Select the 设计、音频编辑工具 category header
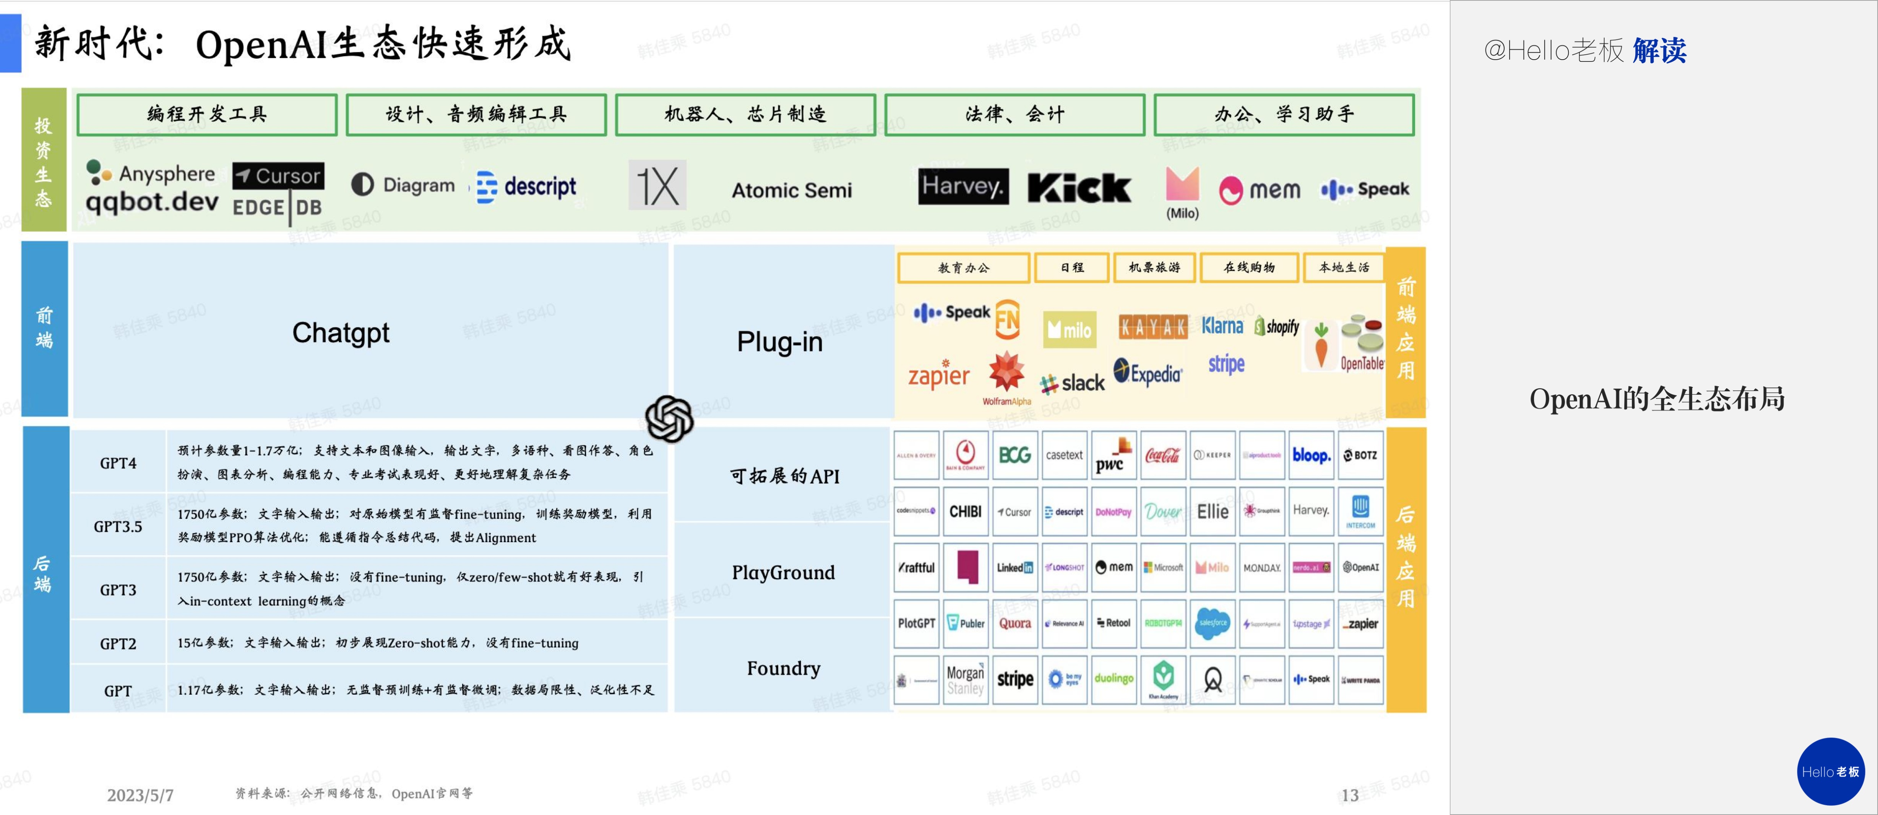 click(x=476, y=115)
